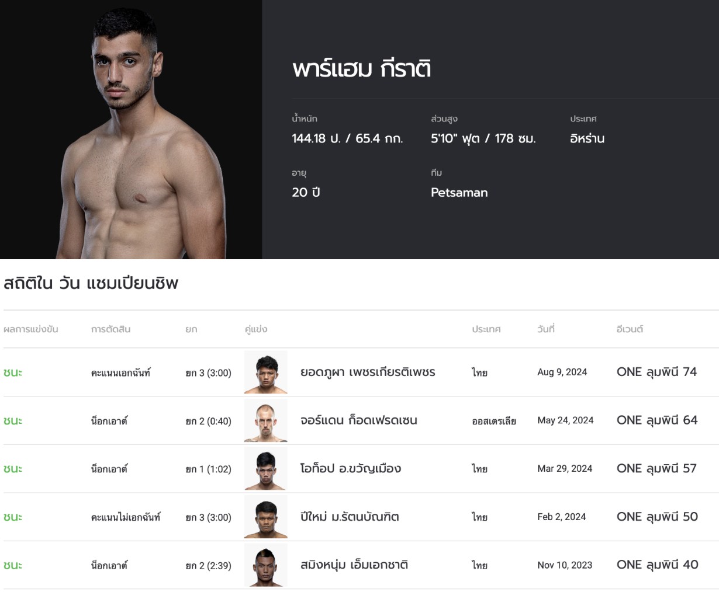Viewport: 719px width, 592px height.
Task: Click the วันที่ column header
Action: [546, 329]
